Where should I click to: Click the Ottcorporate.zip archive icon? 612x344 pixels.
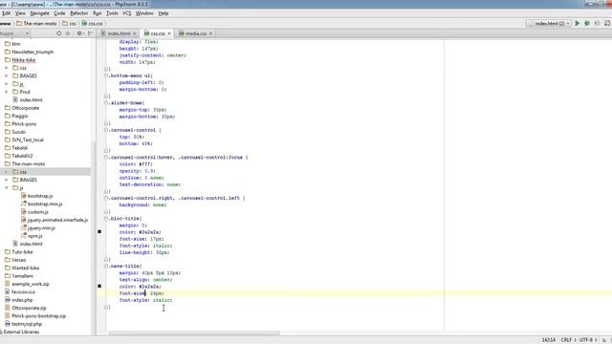tap(8, 308)
